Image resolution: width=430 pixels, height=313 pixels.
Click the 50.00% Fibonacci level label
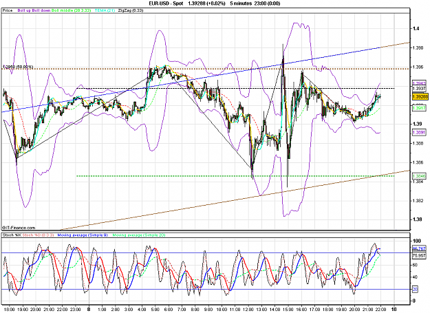[18, 67]
